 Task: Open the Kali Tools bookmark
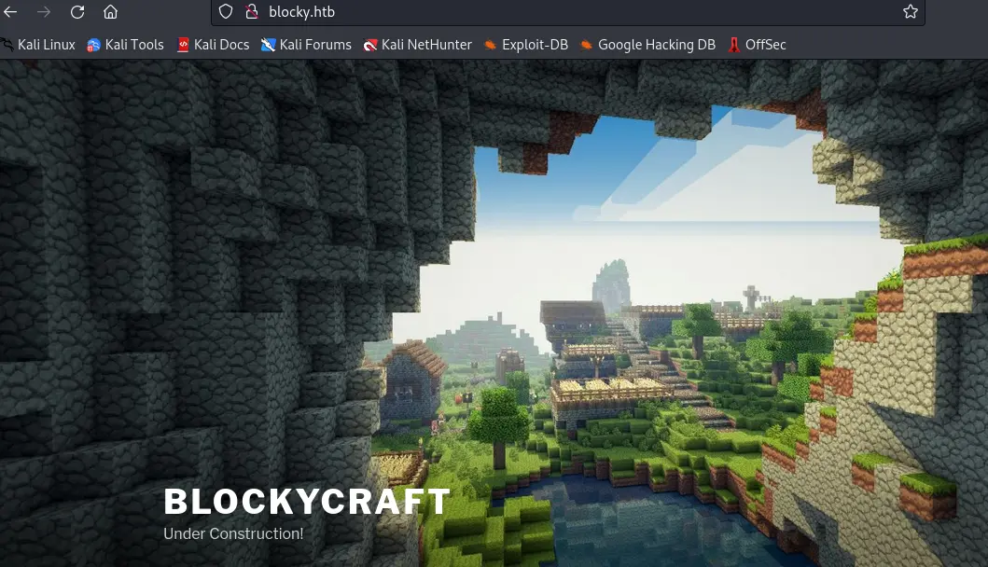click(125, 45)
